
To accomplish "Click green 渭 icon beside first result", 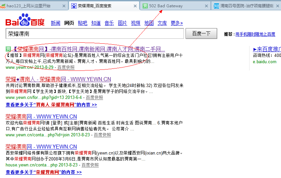I will coord(8,49).
